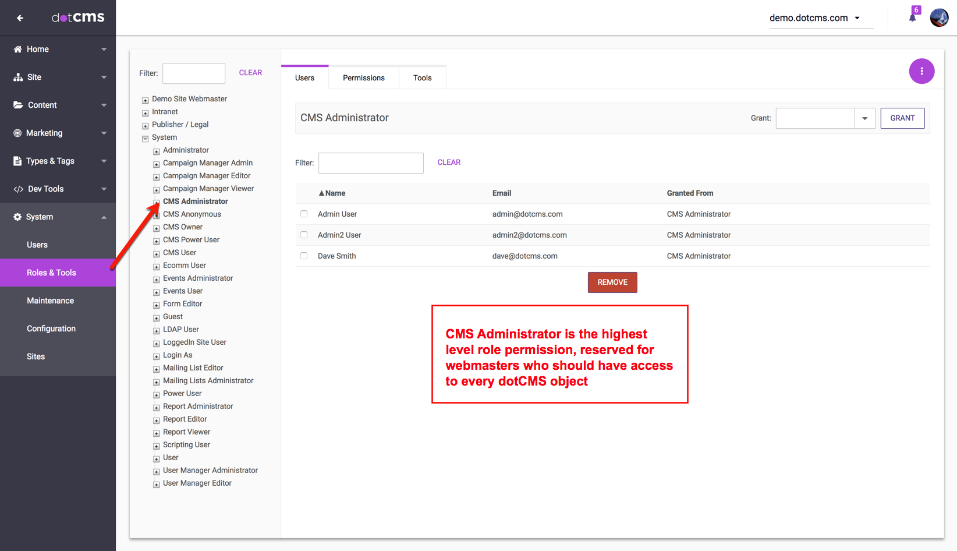The height and width of the screenshot is (551, 957).
Task: Click the Content folder icon in sidebar
Action: 18,105
